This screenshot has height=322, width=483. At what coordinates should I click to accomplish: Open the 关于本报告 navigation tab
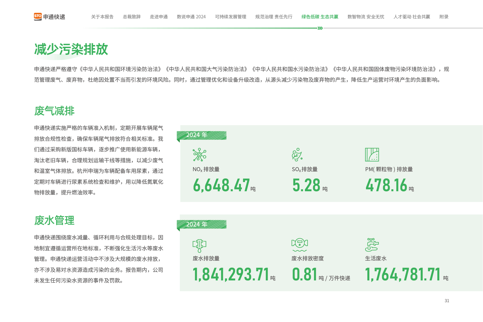click(x=102, y=17)
